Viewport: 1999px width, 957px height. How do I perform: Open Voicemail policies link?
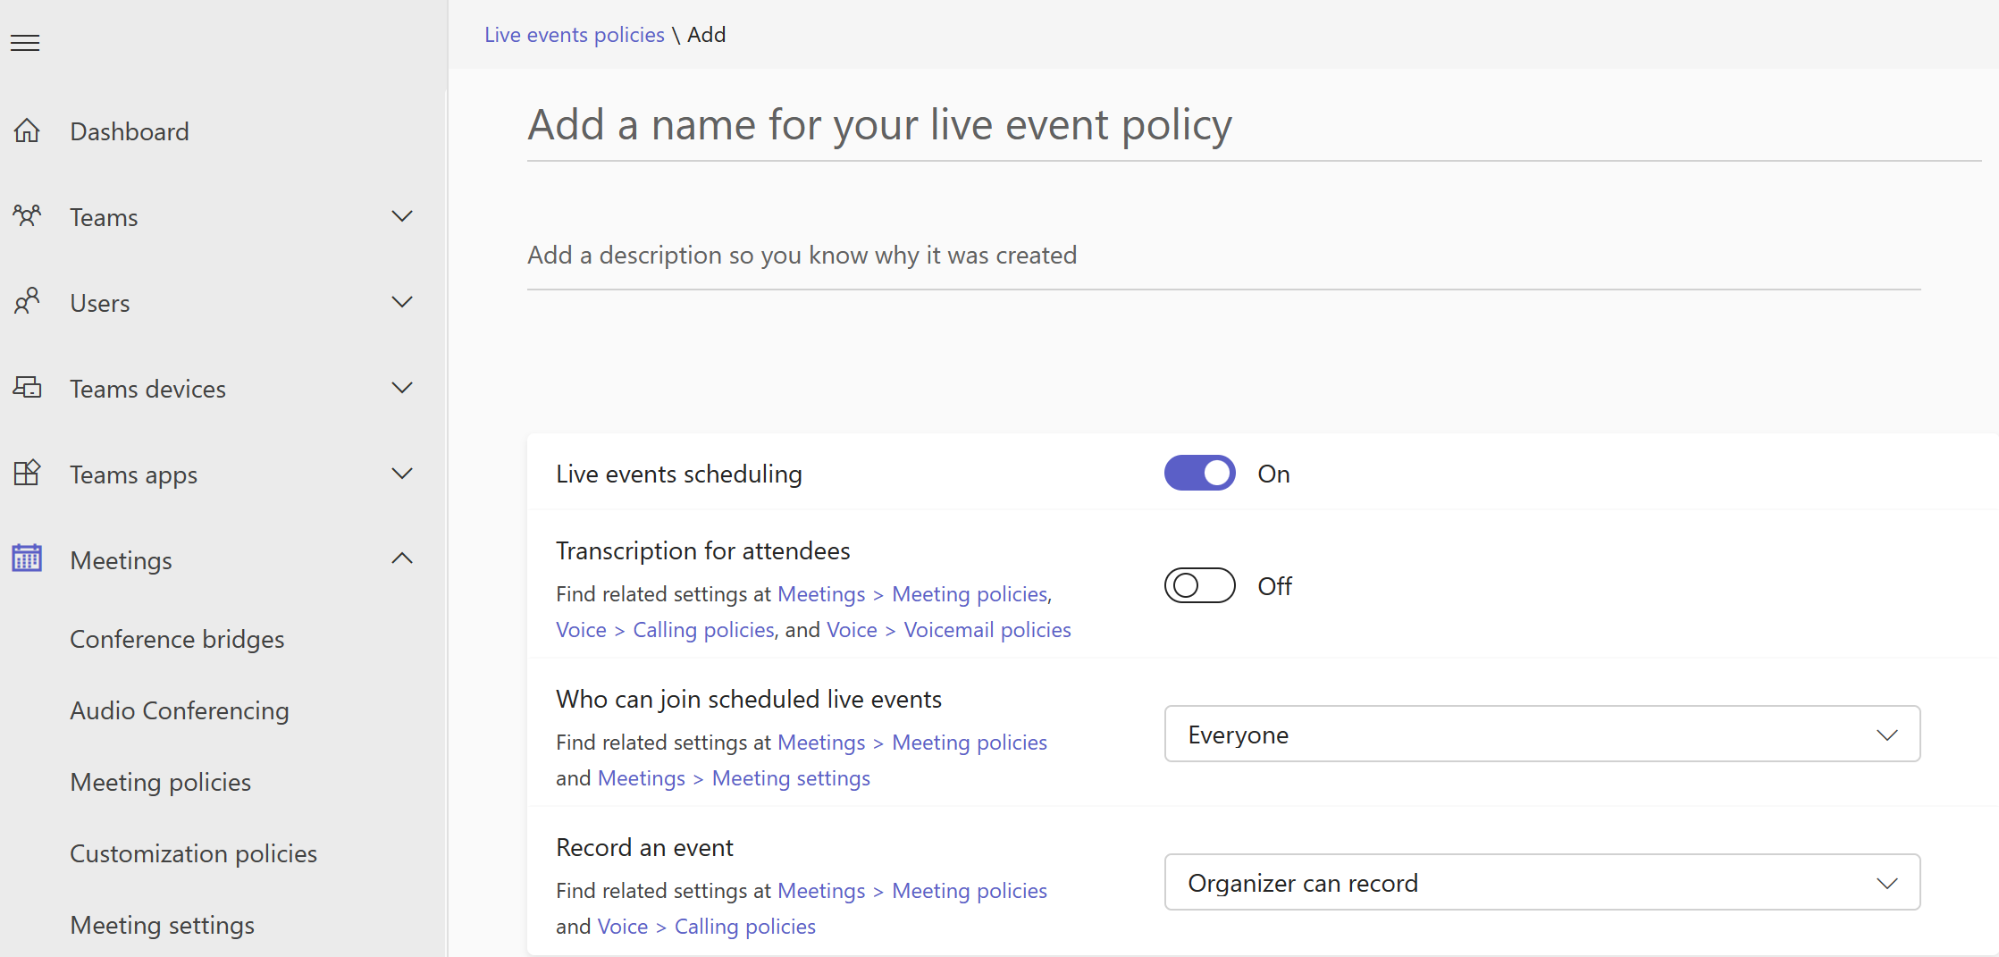click(x=986, y=629)
